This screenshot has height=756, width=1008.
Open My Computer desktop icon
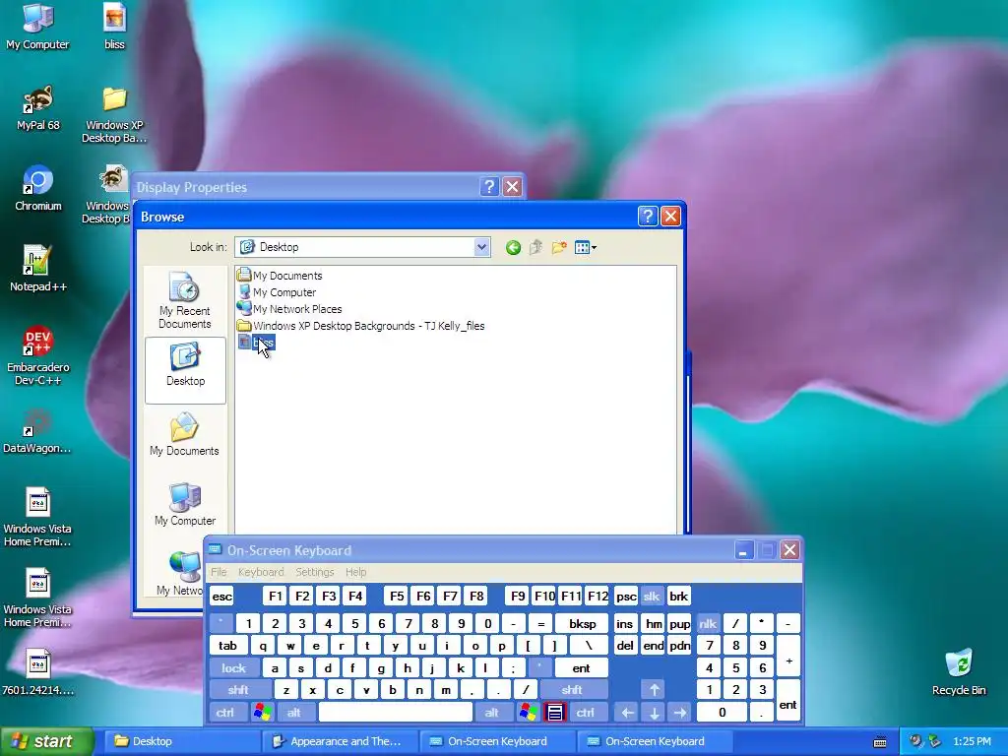(x=37, y=26)
